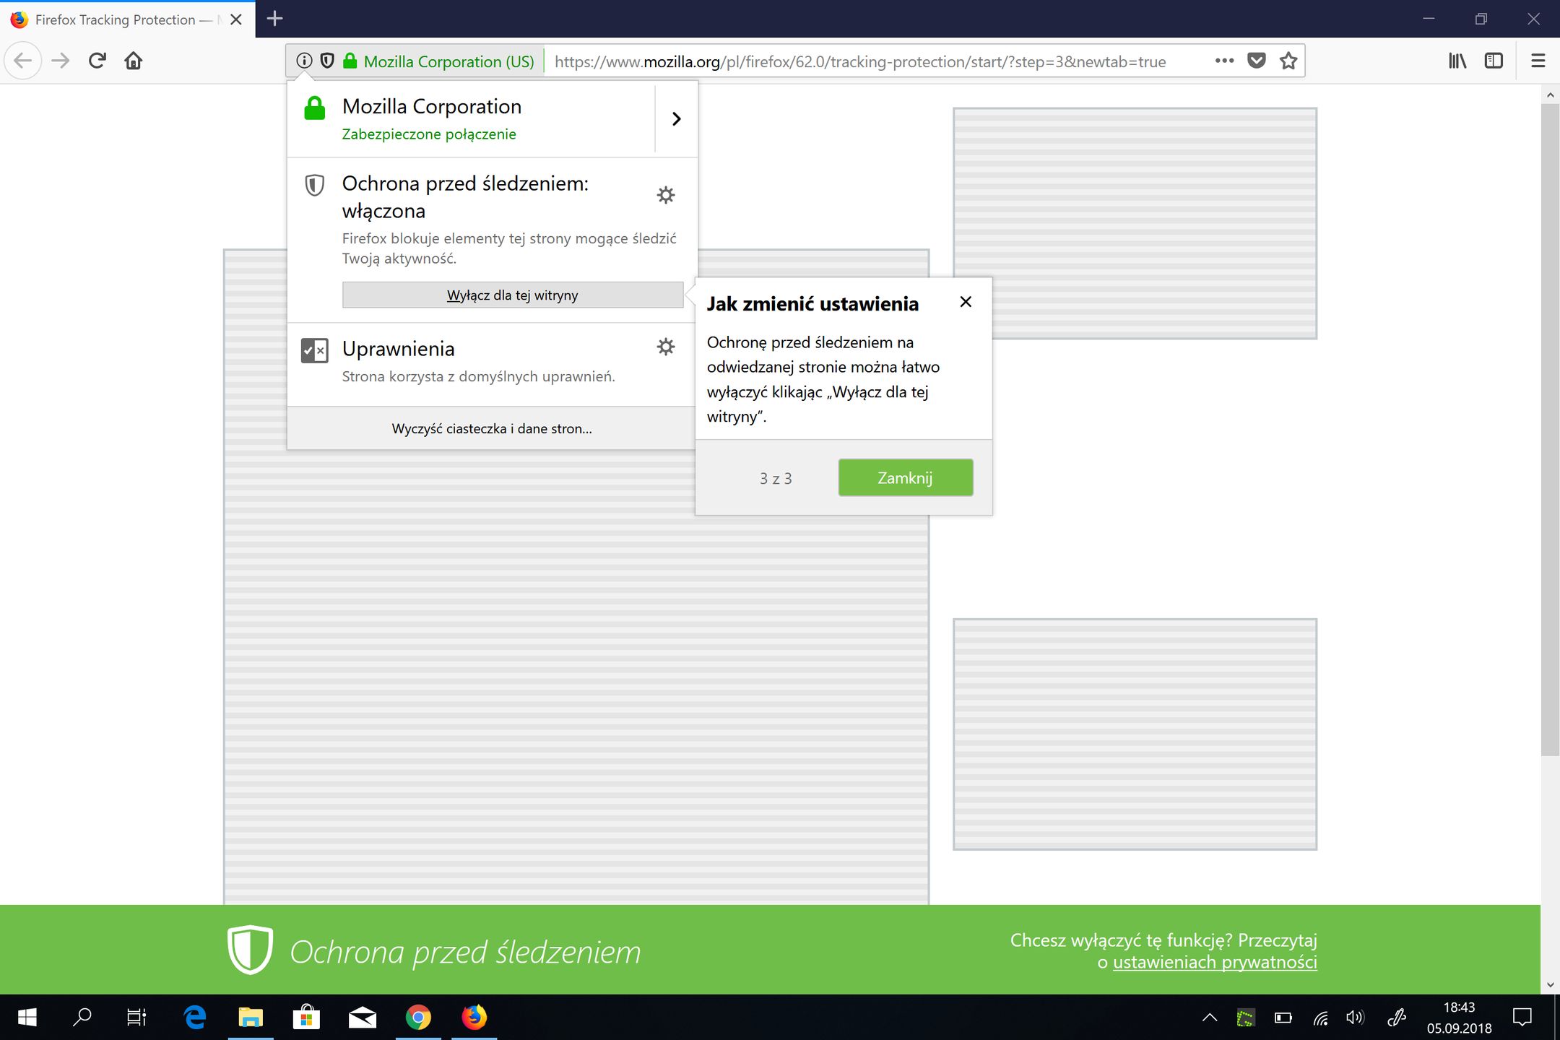Disable tracking protection with 'Wyłącz dla tej witryny'
This screenshot has width=1560, height=1040.
(x=512, y=295)
